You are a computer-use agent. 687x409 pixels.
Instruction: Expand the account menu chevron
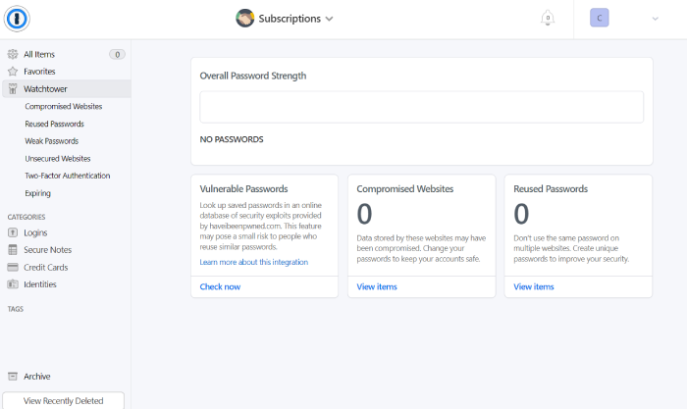pos(655,19)
